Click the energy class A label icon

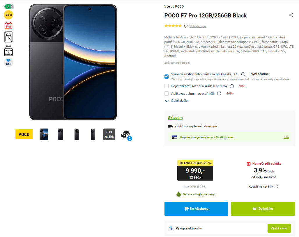[8, 6]
